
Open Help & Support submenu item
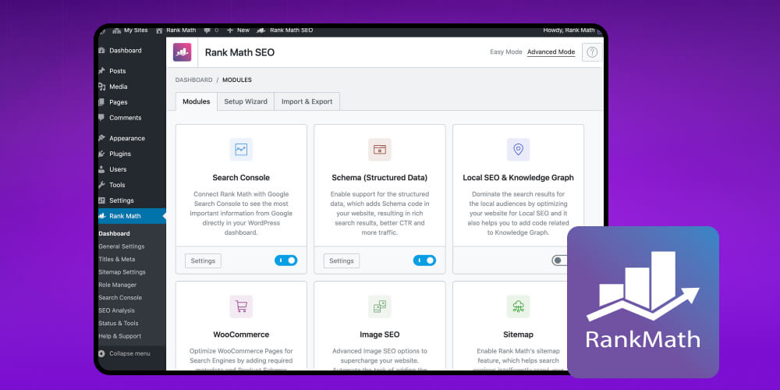tap(120, 336)
